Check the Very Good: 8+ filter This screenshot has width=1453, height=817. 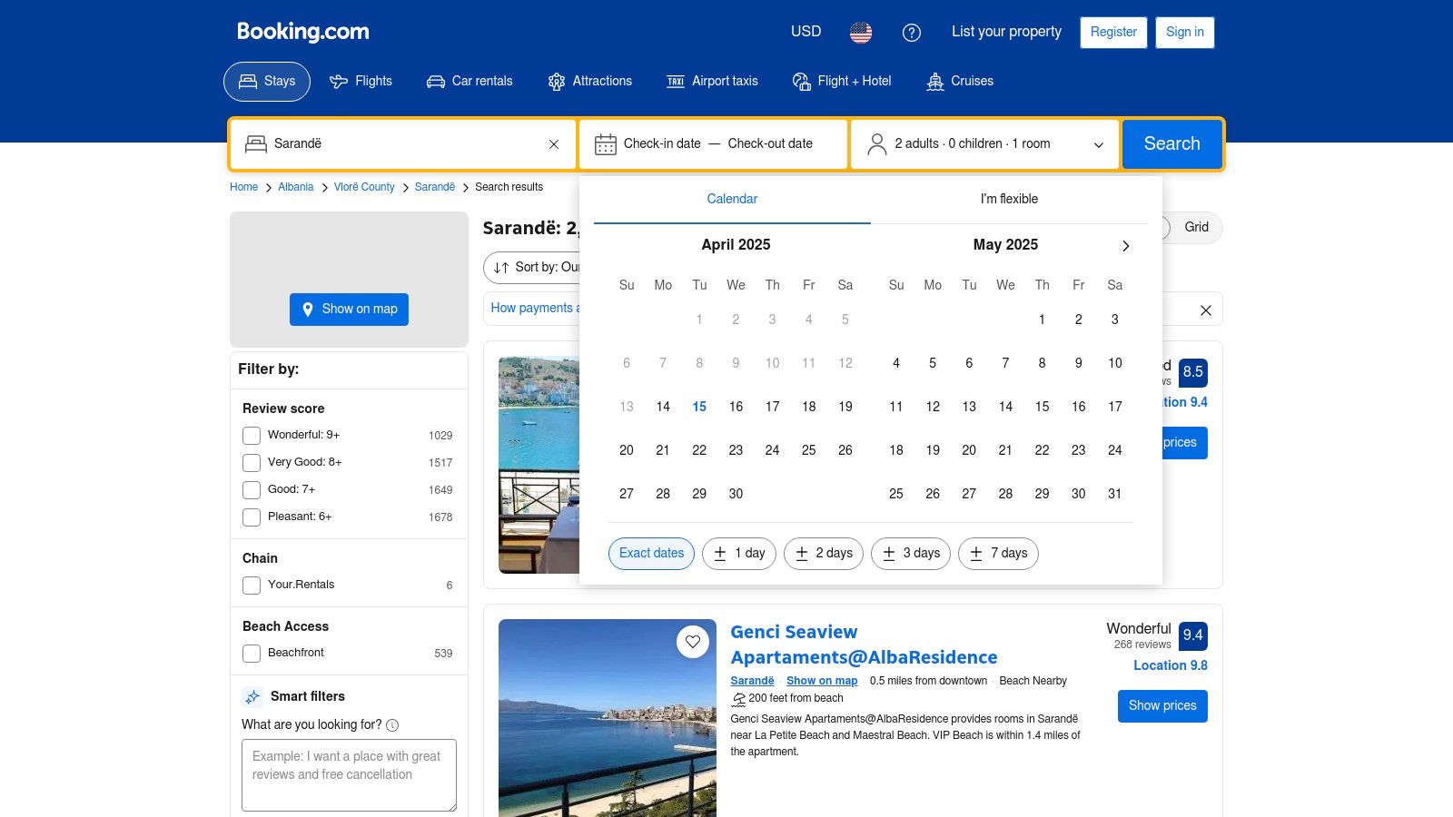tap(252, 463)
